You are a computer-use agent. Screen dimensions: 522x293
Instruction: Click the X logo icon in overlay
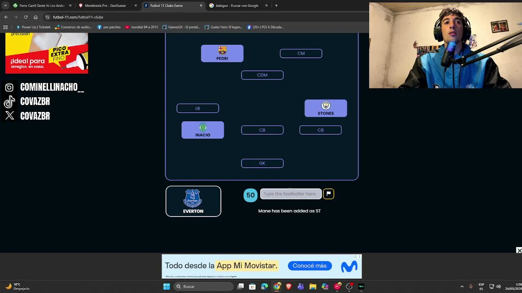10,116
